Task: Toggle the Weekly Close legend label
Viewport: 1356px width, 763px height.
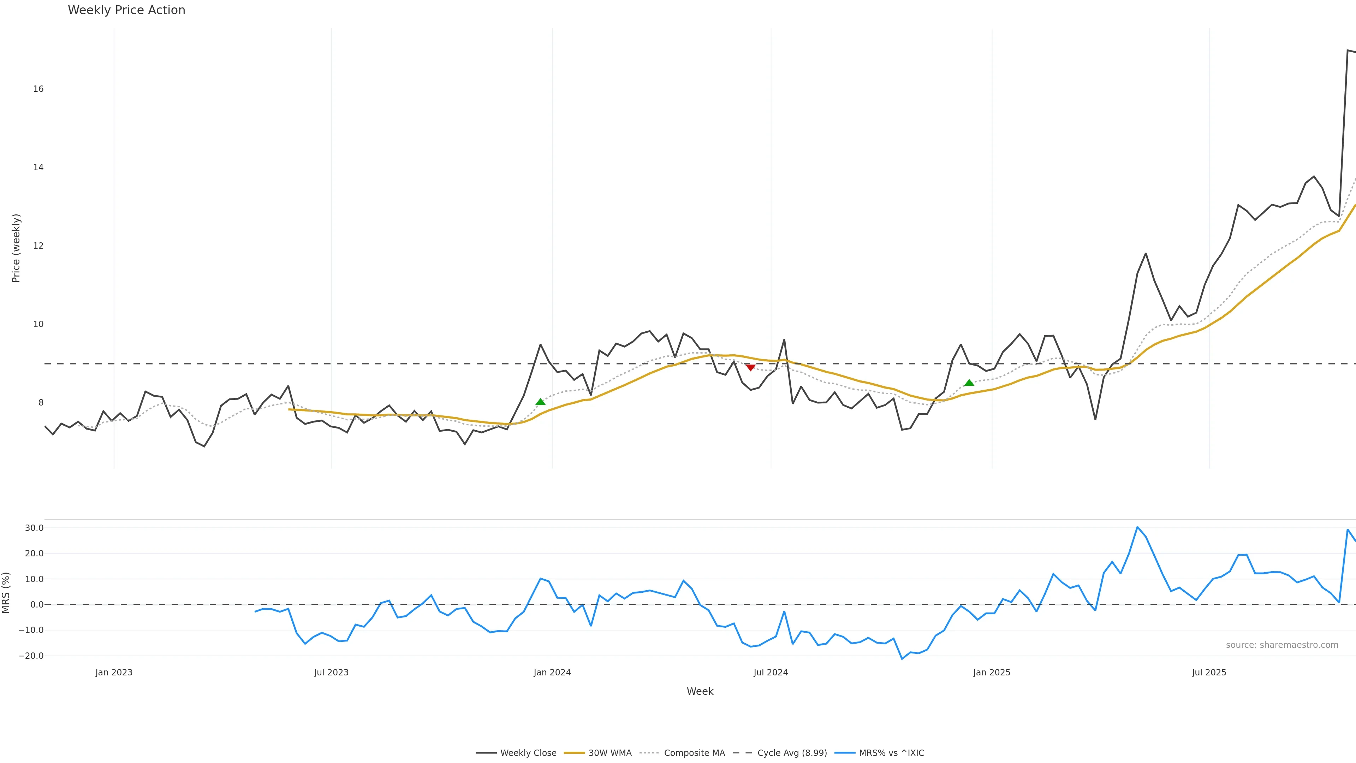Action: click(528, 753)
